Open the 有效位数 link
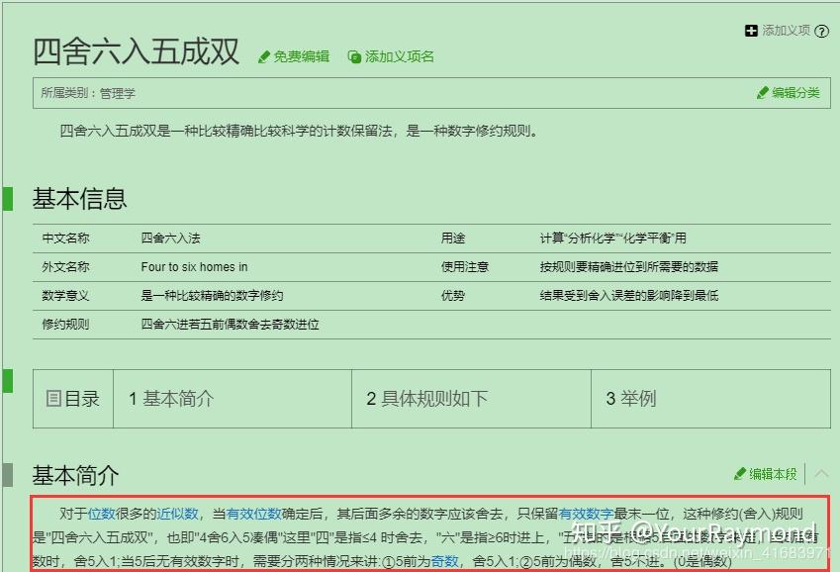 coord(253,514)
